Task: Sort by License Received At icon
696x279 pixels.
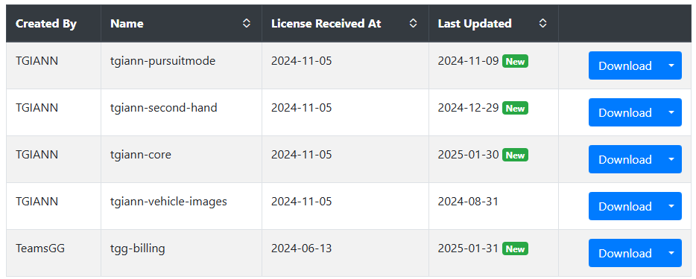Action: 414,24
